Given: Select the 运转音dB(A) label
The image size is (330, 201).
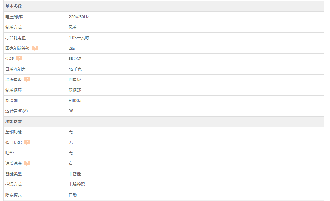Looking at the screenshot, I should coord(17,111).
